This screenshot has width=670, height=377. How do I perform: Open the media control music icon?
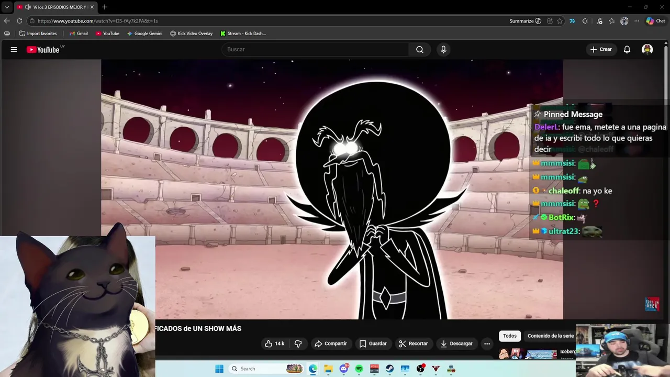pyautogui.click(x=599, y=21)
